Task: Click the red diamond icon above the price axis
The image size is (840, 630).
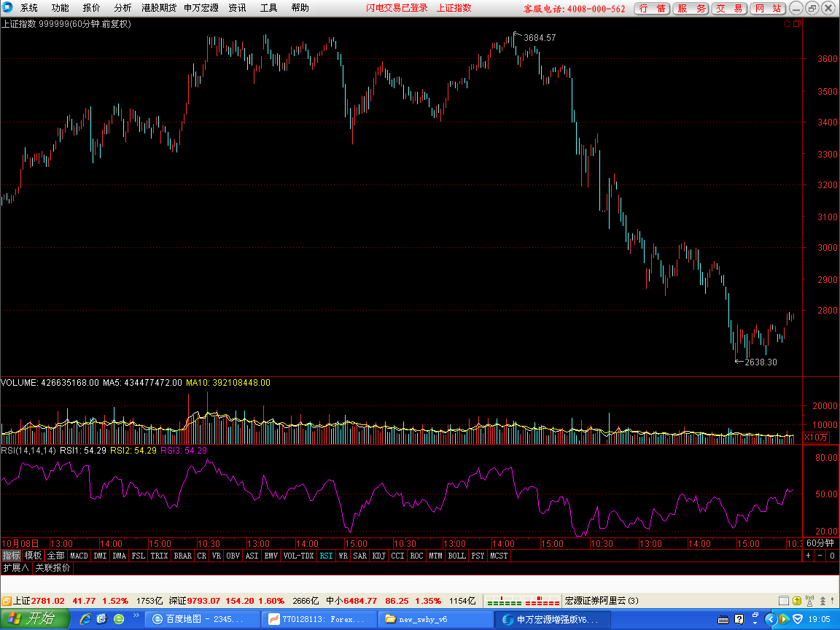Action: [787, 23]
